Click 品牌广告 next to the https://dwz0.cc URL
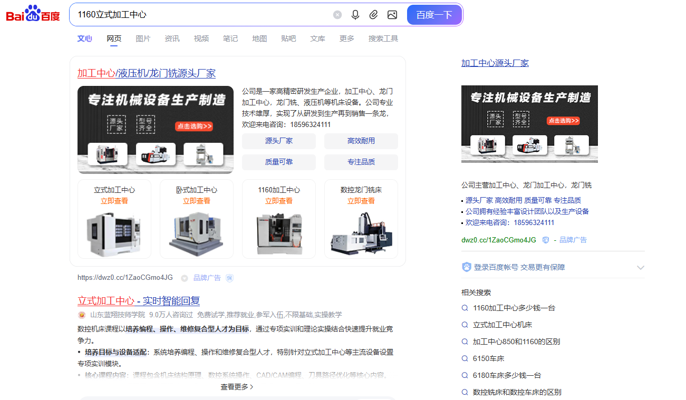Image resolution: width=686 pixels, height=400 pixels. pyautogui.click(x=207, y=278)
